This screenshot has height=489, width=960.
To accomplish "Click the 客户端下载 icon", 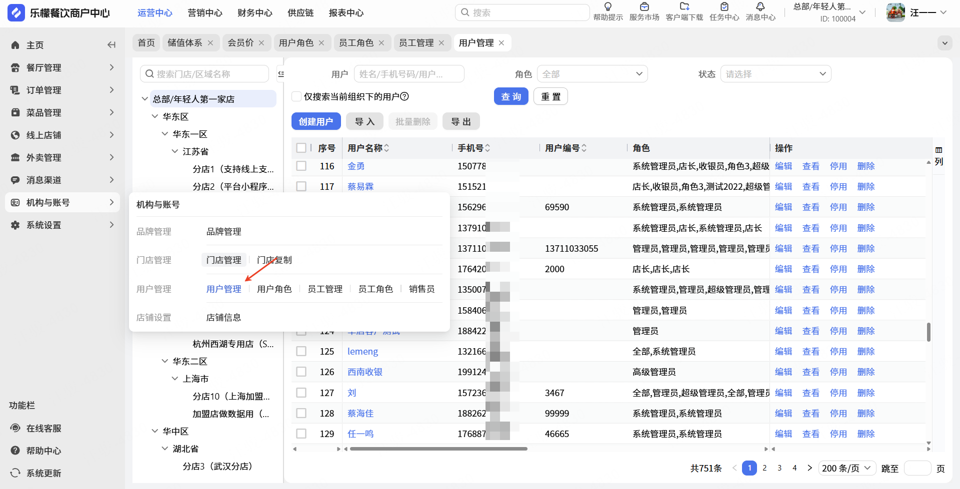I will pyautogui.click(x=684, y=7).
